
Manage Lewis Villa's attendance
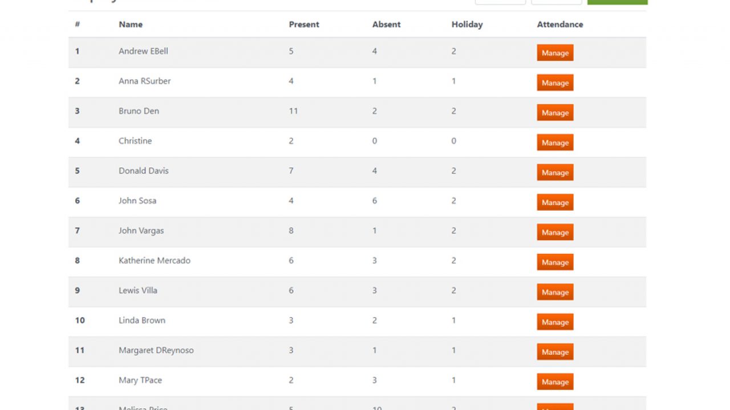tap(555, 292)
